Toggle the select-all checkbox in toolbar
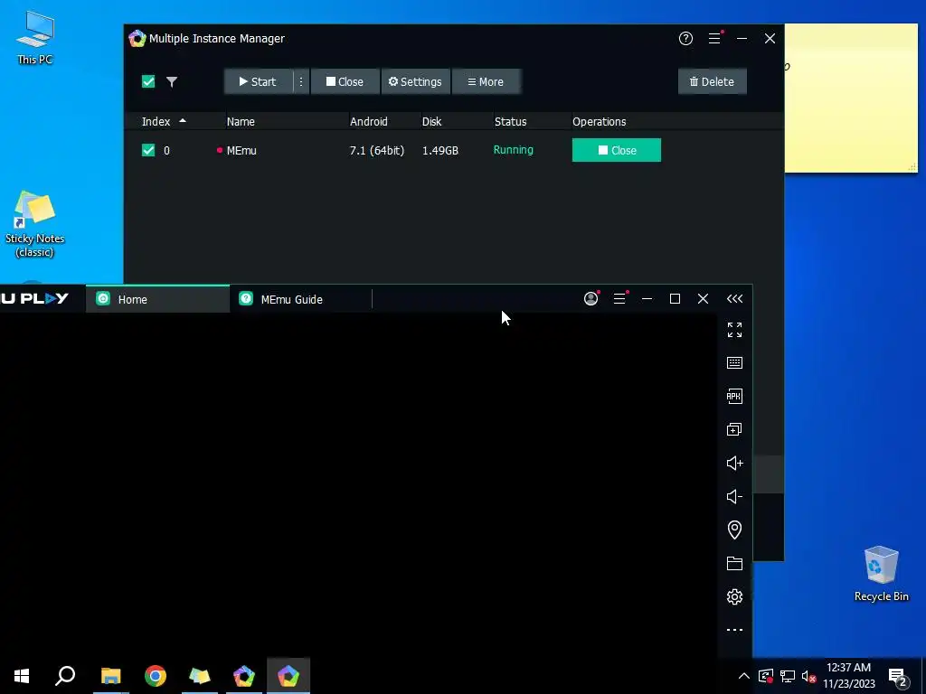 point(148,81)
